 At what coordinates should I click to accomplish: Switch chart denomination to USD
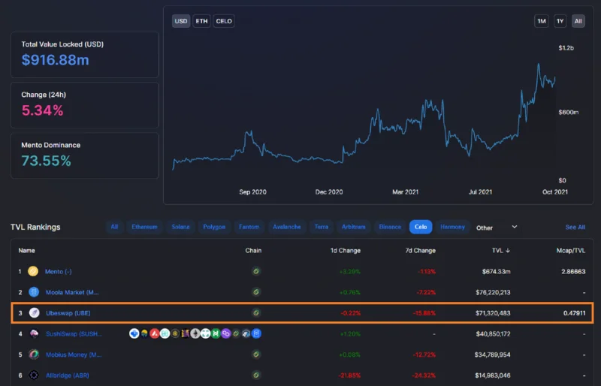coord(181,21)
